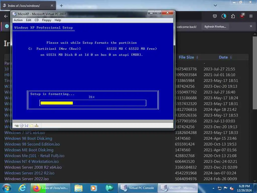Open the Windows Server 2008 R2 x64.iso link
Image resolution: width=257 pixels, height=193 pixels.
pyautogui.click(x=33, y=167)
